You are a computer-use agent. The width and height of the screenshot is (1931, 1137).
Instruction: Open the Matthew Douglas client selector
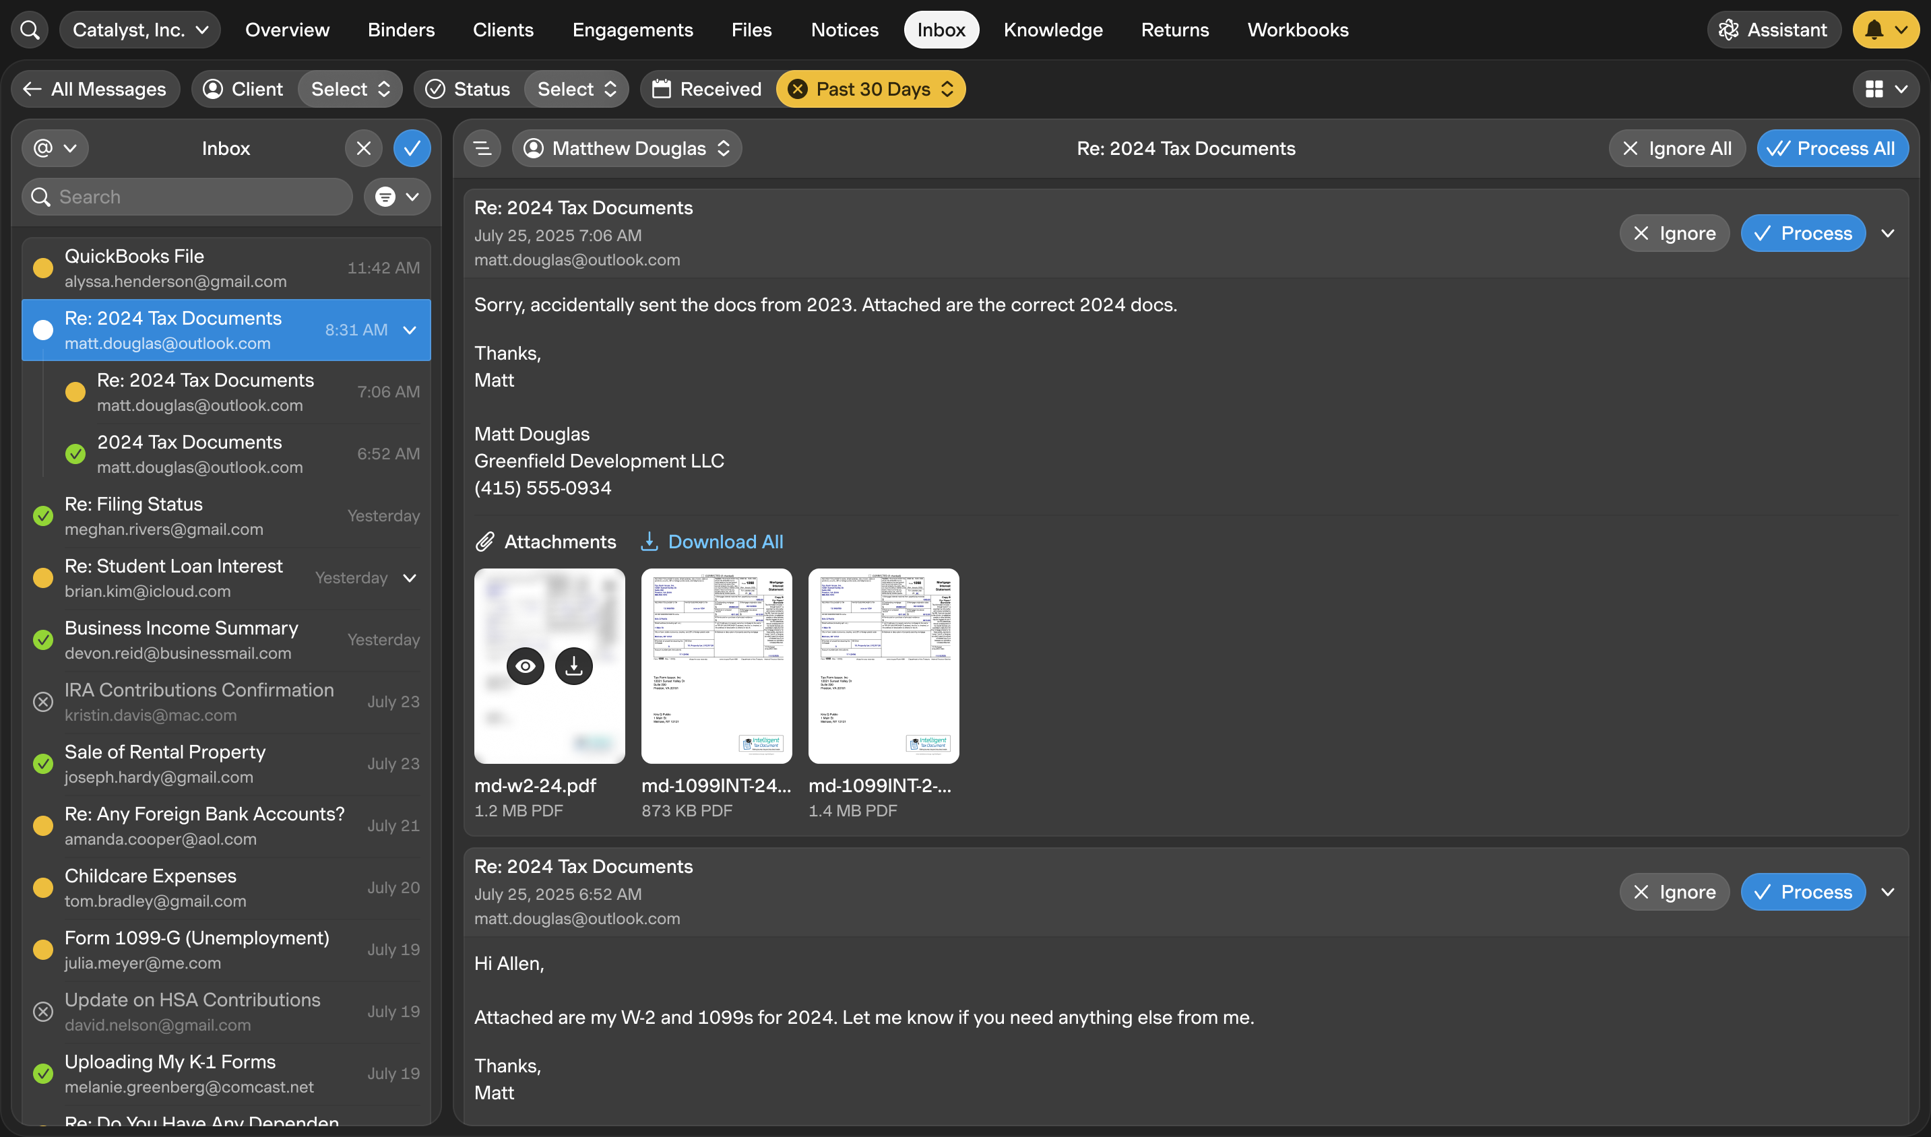click(626, 149)
